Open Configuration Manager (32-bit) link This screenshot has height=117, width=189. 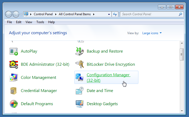click(109, 78)
